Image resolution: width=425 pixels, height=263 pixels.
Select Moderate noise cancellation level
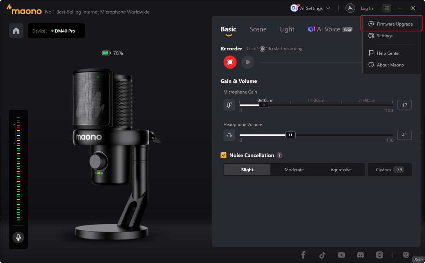[x=294, y=170]
